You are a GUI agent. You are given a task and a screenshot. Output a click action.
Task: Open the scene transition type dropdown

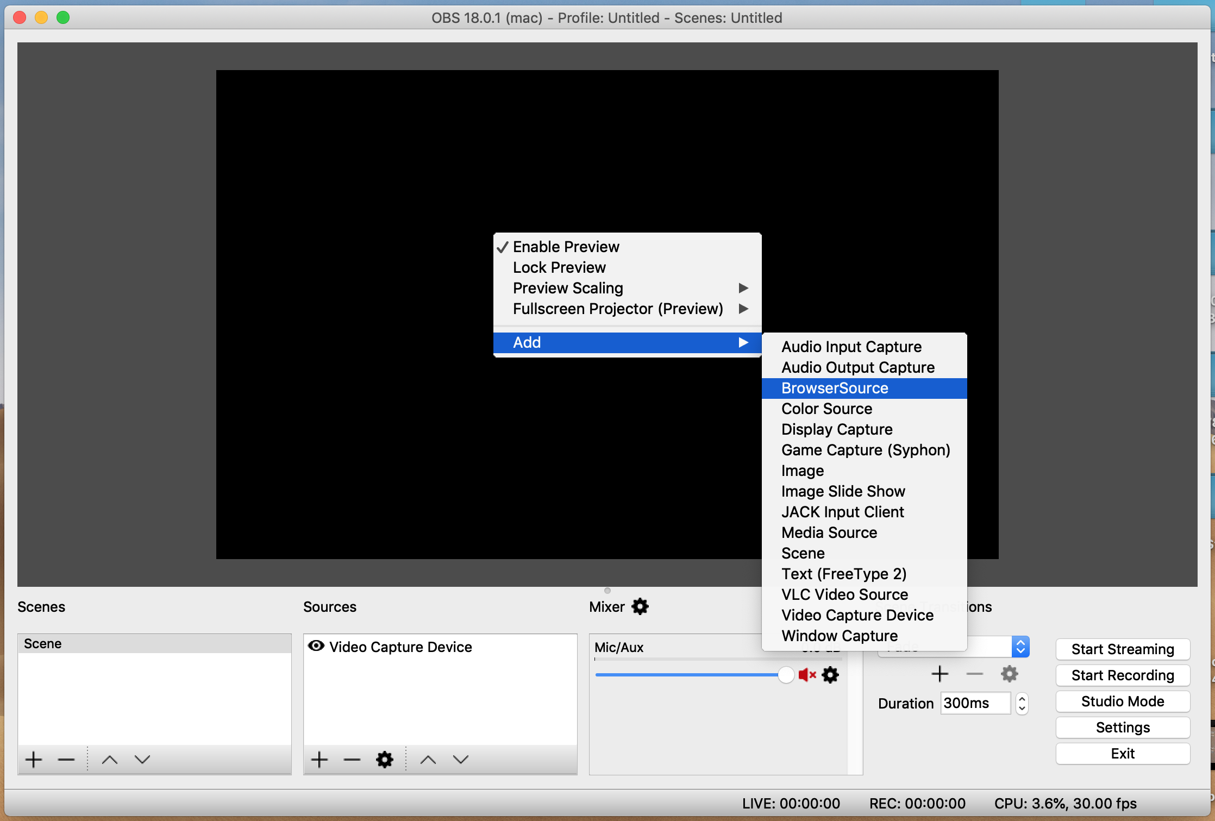(1020, 647)
